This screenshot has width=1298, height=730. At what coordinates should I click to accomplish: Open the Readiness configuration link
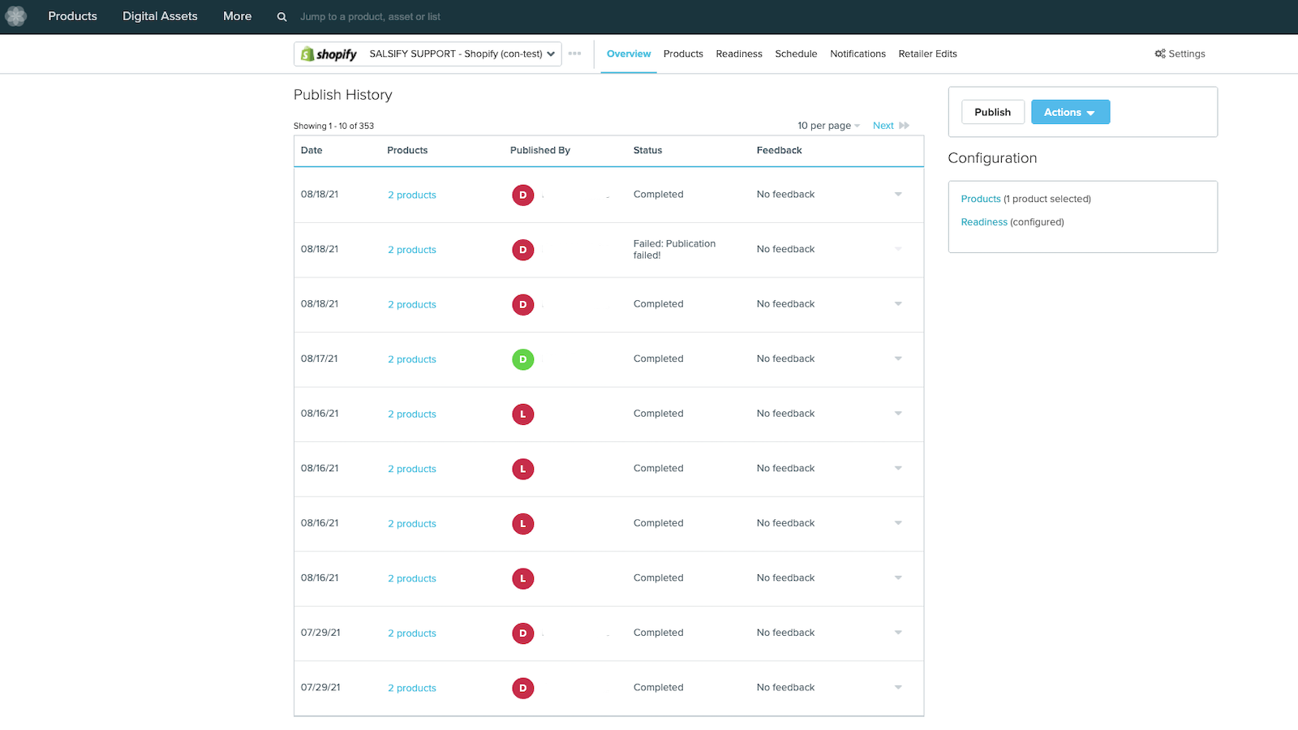coord(984,221)
